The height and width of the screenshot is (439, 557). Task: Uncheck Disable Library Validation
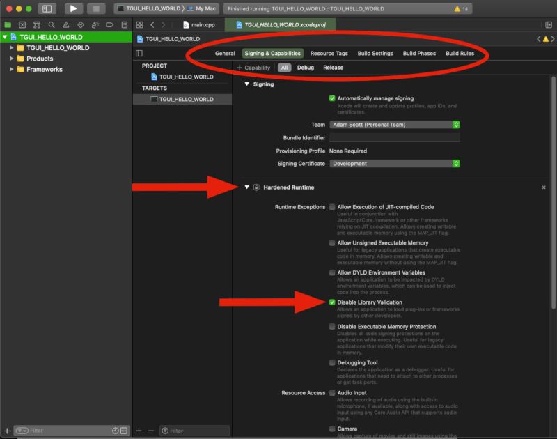click(x=332, y=302)
